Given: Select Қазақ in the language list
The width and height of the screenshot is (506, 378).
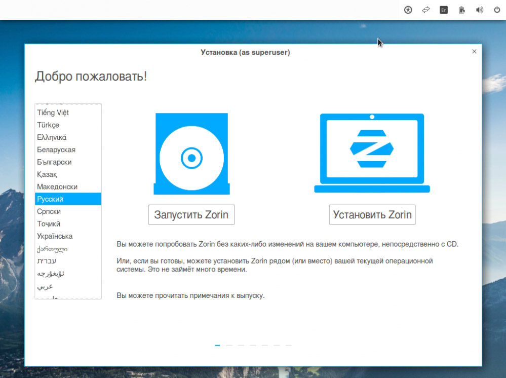Looking at the screenshot, I should coord(68,174).
